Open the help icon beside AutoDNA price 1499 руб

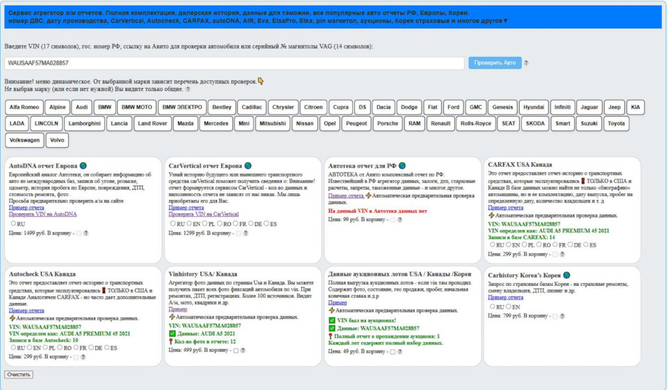coord(86,234)
